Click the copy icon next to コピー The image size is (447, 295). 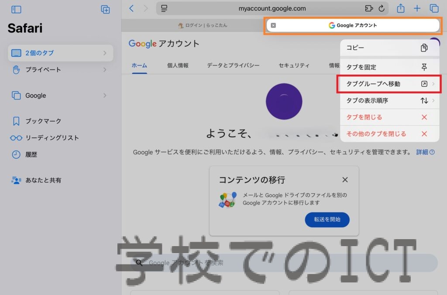(x=424, y=48)
